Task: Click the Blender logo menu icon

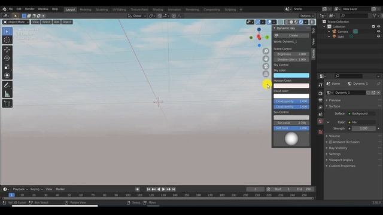Action: point(4,9)
